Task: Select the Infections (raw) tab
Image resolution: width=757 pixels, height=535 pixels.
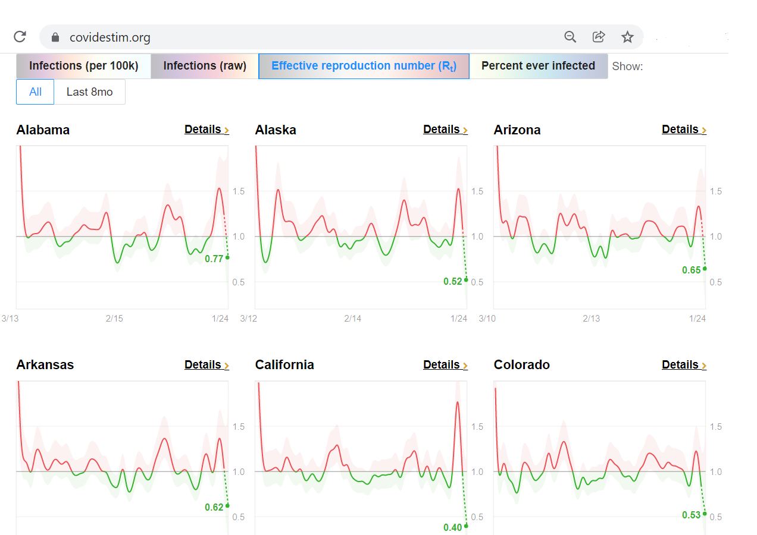Action: [205, 66]
